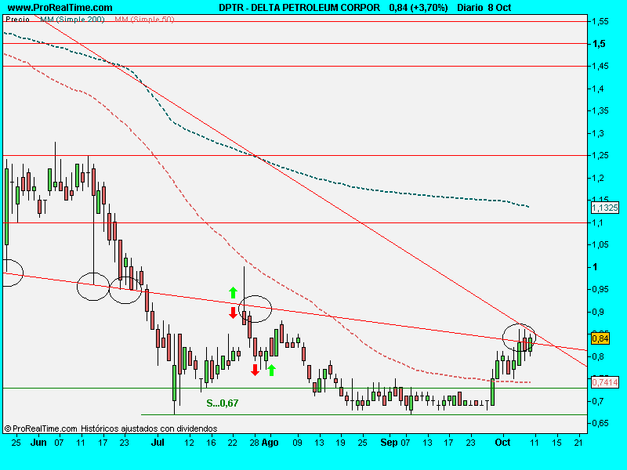Click the 0,9 price axis label
The height and width of the screenshot is (470, 627).
[x=598, y=312]
